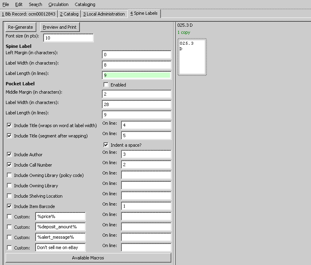Image resolution: width=311 pixels, height=265 pixels.
Task: Switch to the Local Administration tab
Action: (104, 14)
